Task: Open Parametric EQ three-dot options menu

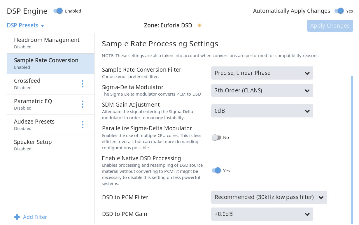Action: click(83, 104)
